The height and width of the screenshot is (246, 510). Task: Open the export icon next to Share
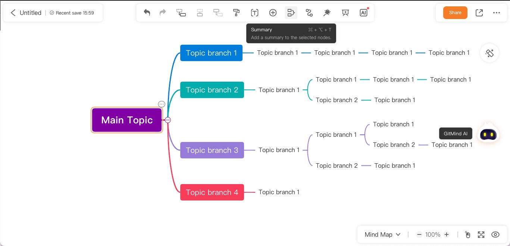click(479, 13)
